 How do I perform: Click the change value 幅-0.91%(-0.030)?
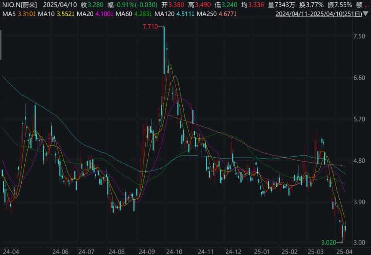[x=132, y=5]
